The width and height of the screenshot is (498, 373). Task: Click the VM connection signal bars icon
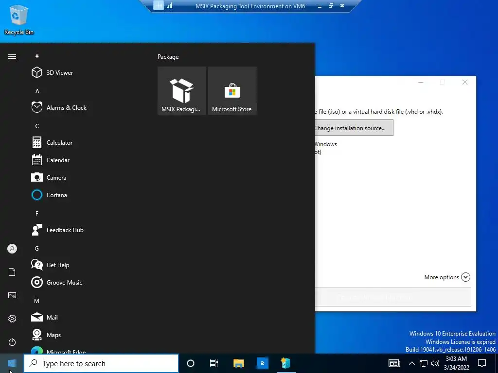pos(169,5)
